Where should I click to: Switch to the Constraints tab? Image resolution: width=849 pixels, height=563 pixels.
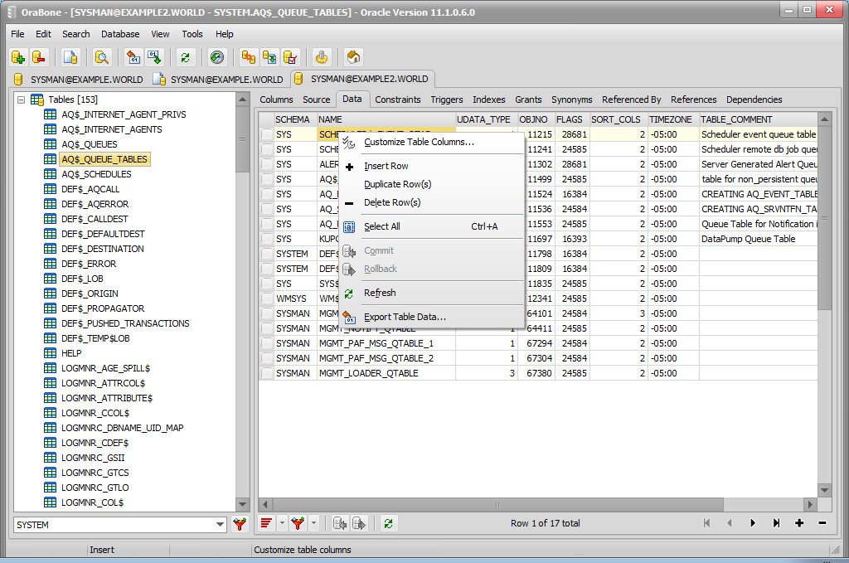[397, 99]
